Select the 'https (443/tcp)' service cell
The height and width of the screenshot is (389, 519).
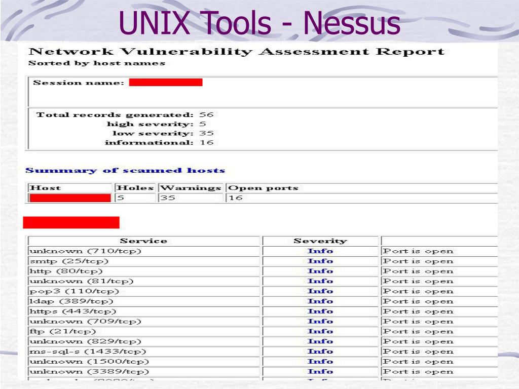pos(144,312)
